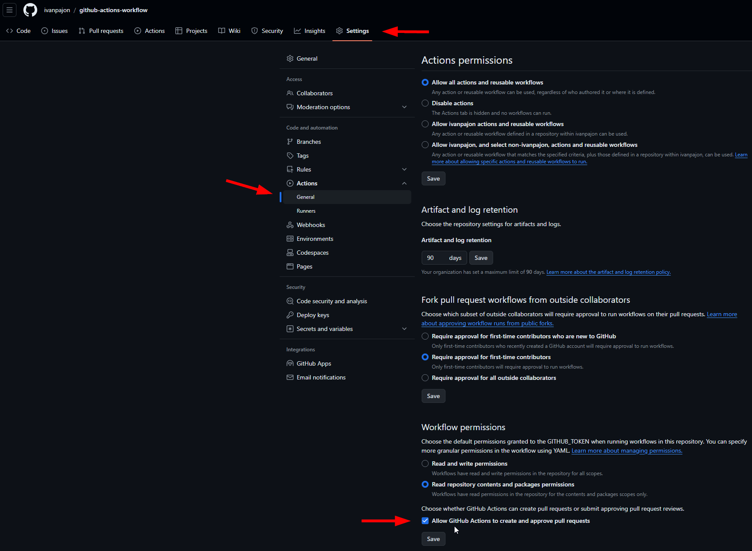
Task: Click the Pages browser icon
Action: coord(290,266)
